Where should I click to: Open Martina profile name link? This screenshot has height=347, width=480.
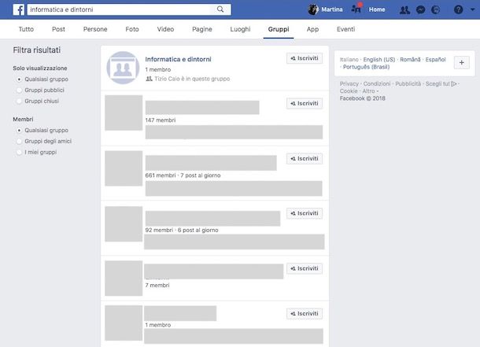click(332, 9)
